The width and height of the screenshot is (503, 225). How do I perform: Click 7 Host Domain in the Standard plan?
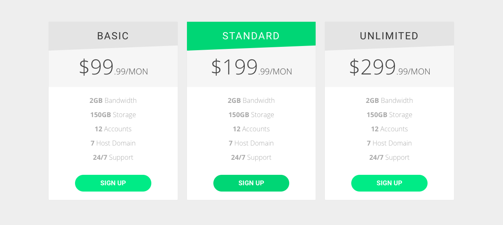[x=251, y=143]
